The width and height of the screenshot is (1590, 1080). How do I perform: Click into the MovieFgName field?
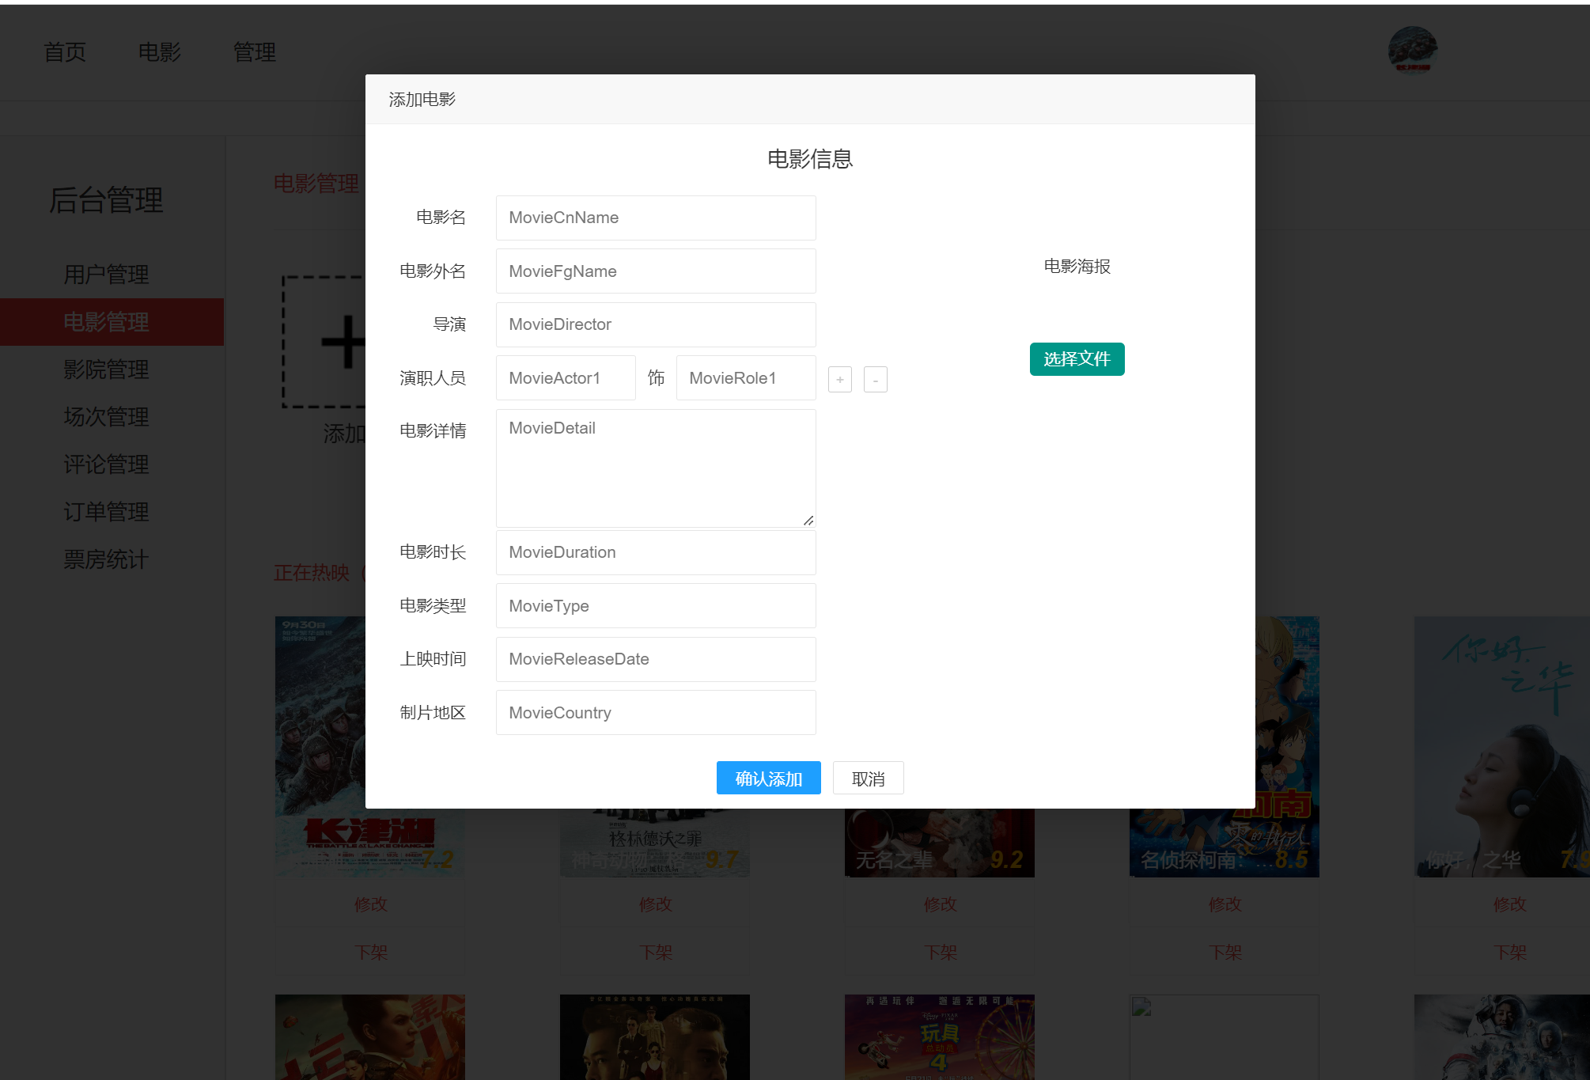click(656, 271)
